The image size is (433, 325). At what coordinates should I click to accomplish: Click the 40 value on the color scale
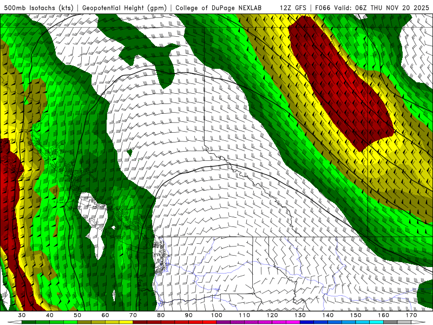point(49,315)
